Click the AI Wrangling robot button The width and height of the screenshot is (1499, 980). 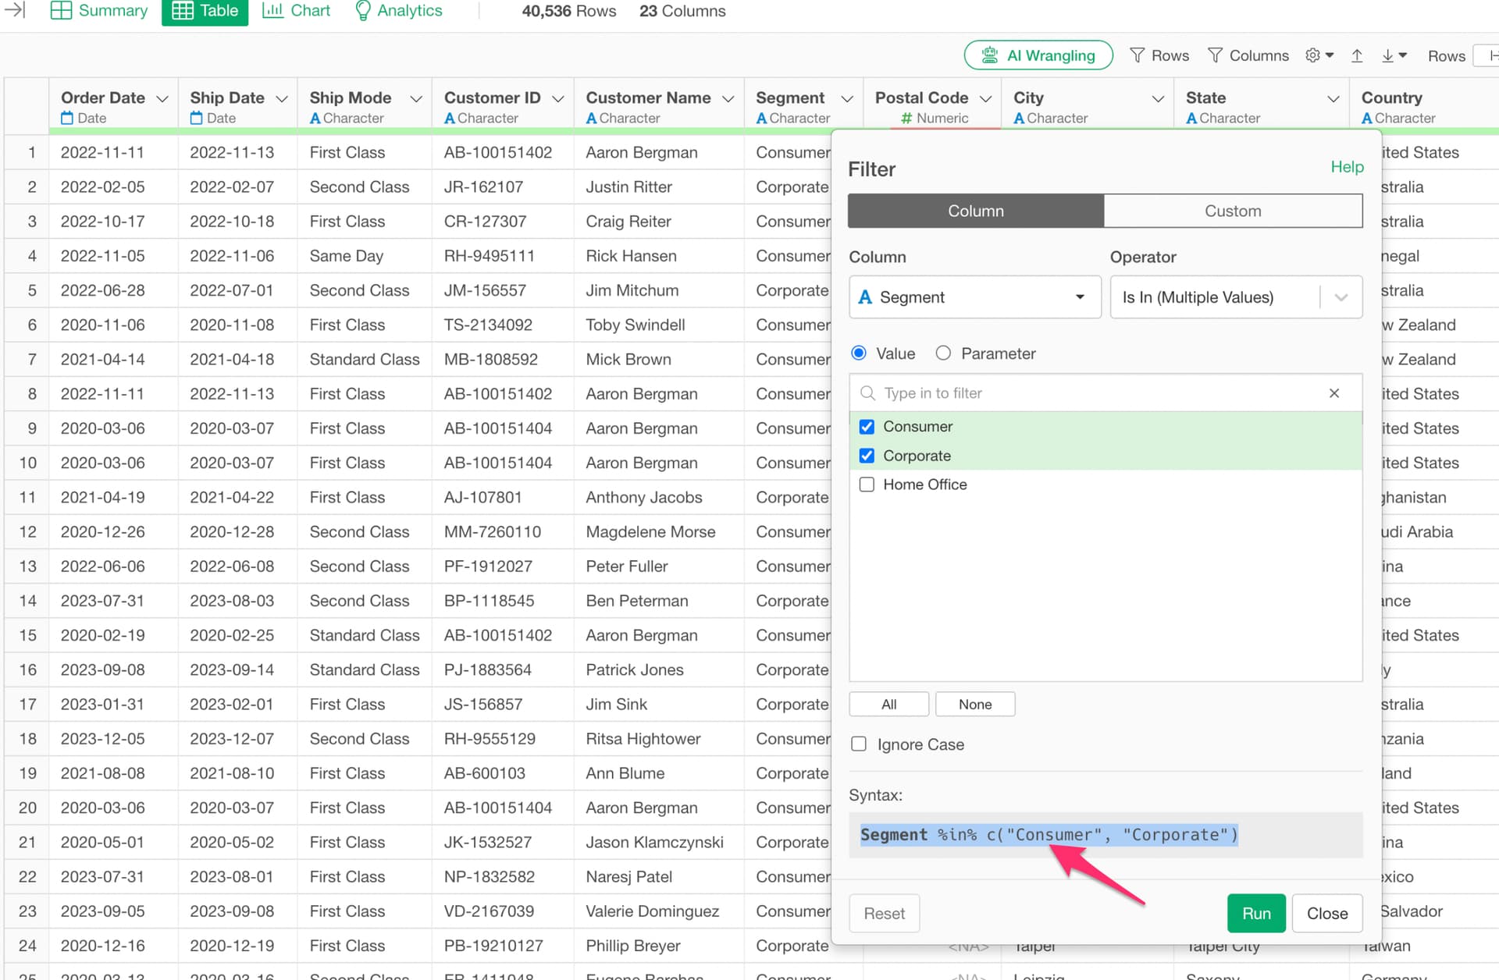tap(1038, 55)
